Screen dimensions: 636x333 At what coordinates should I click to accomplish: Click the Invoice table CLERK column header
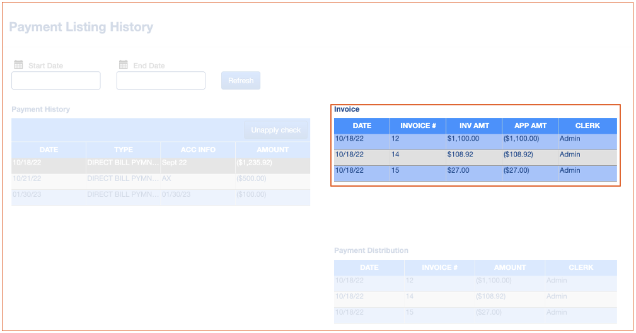(587, 126)
